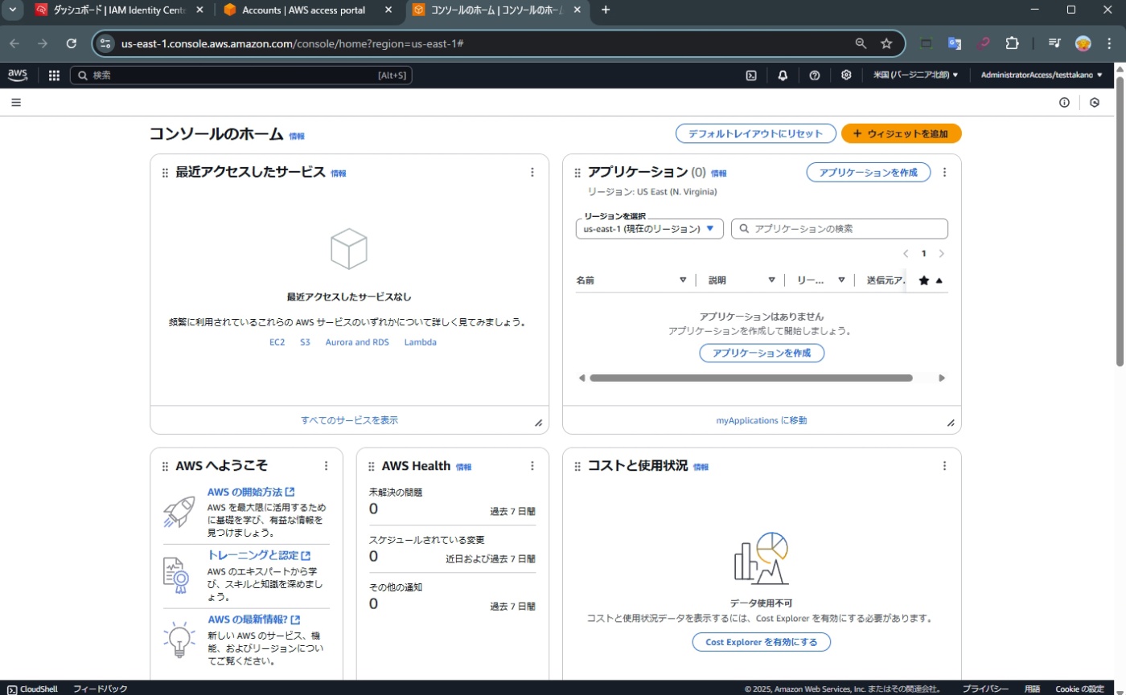Launch CloudShell from the top navigation icon
This screenshot has width=1126, height=695.
point(751,76)
